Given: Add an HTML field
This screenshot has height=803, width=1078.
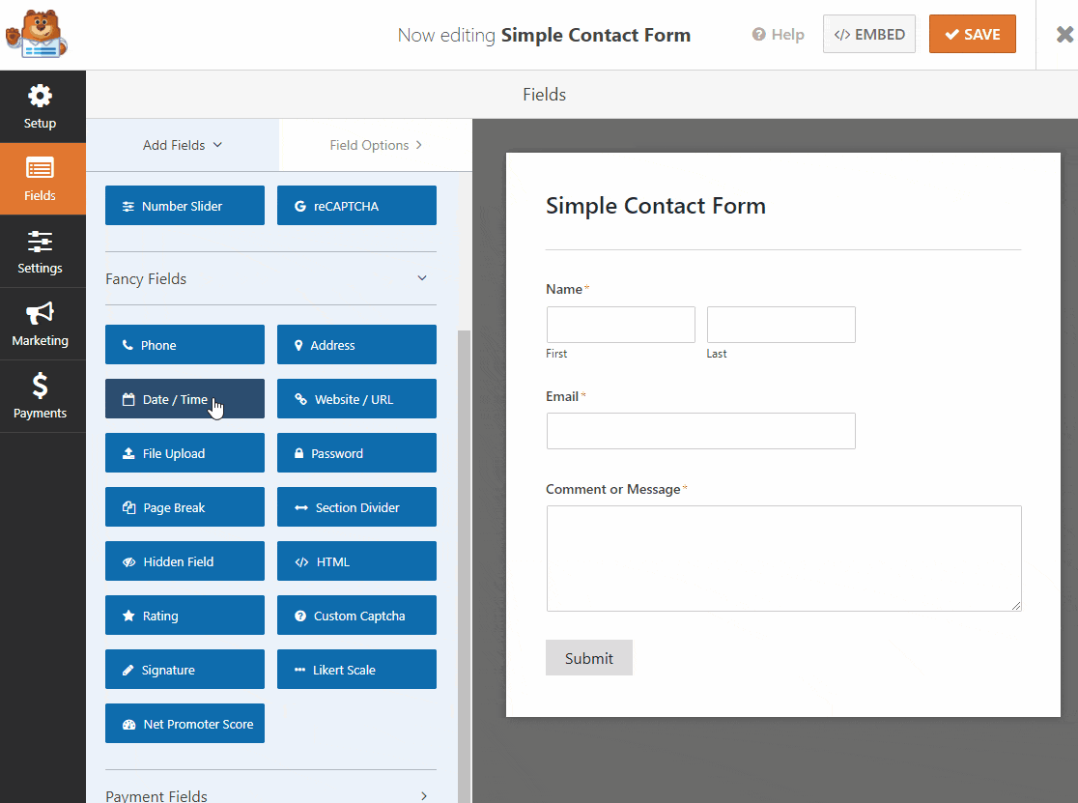Looking at the screenshot, I should tap(356, 561).
